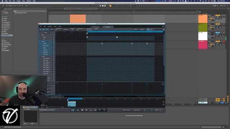
Task: Toggle the blue Auto Scroll button in Grid Editor
Action: (x=148, y=29)
